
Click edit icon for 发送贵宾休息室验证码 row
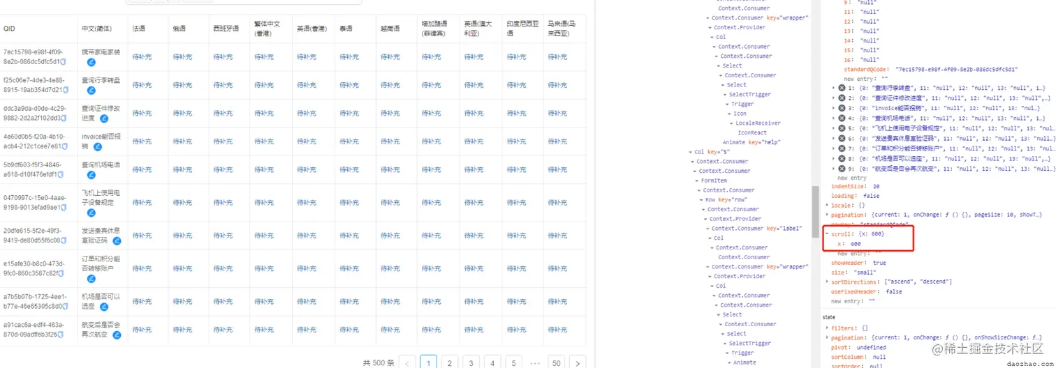click(117, 240)
